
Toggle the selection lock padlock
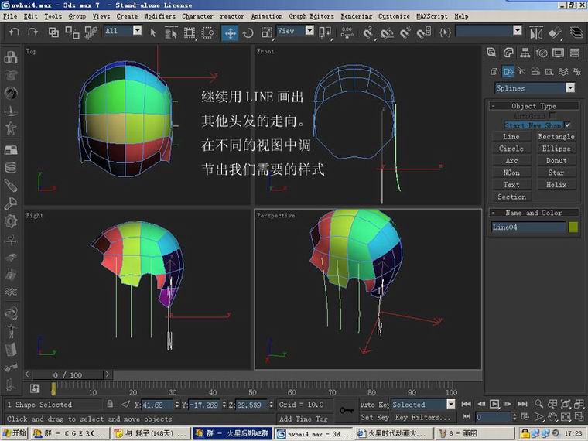pyautogui.click(x=110, y=404)
